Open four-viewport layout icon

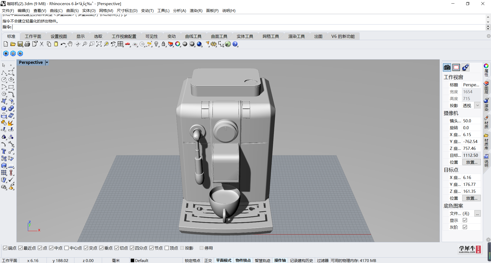pyautogui.click(x=120, y=44)
